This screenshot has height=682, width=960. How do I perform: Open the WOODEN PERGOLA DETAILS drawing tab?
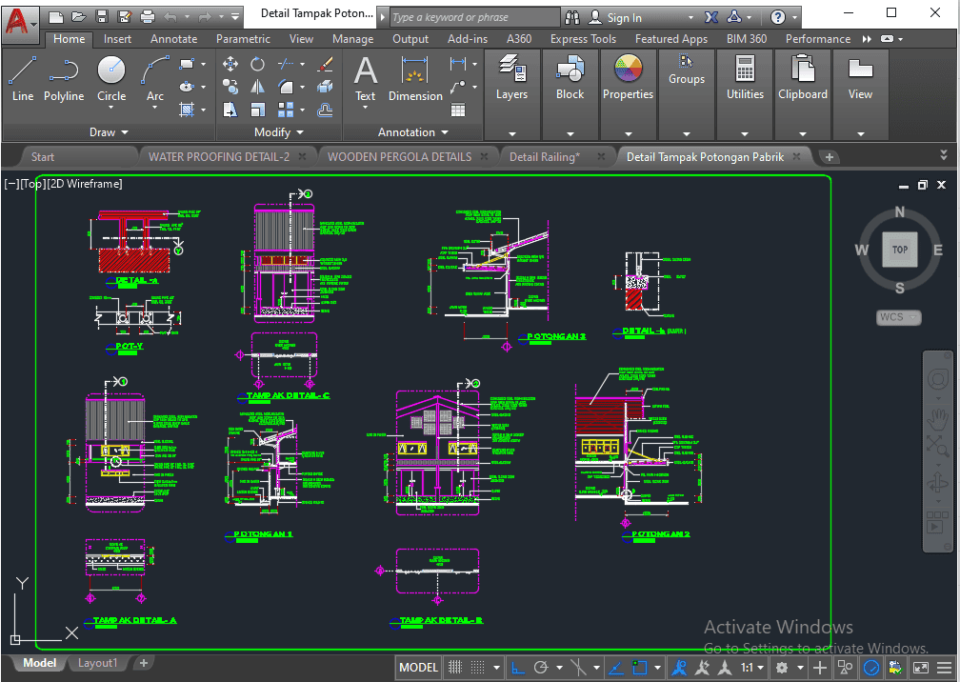pos(399,157)
